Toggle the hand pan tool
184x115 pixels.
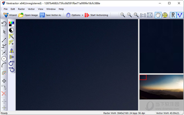(158, 15)
